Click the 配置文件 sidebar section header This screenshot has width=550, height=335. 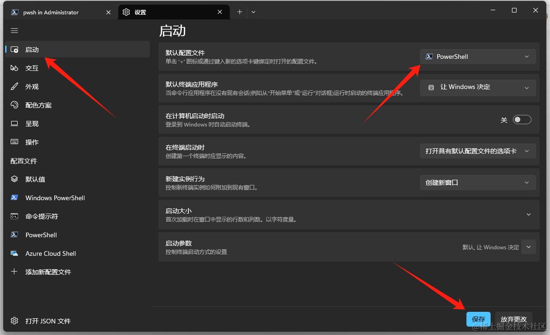24,161
